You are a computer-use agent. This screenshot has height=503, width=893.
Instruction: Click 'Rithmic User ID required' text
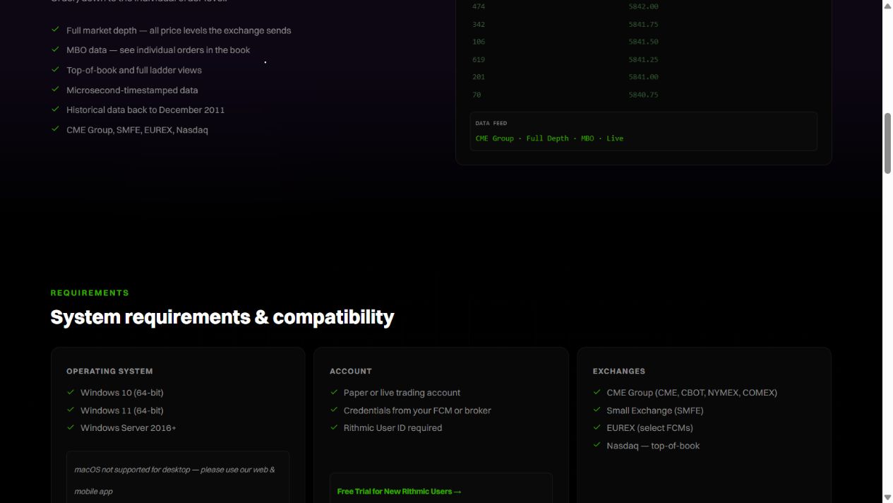point(392,427)
